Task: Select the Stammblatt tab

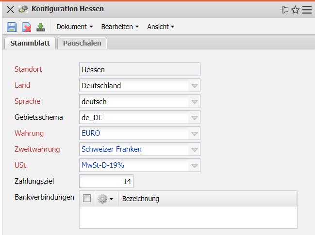Action: pos(30,43)
